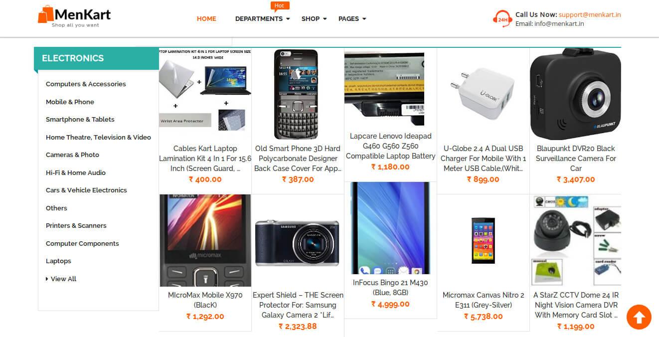Open the Cameras & Photo category
The image size is (659, 337).
pos(72,155)
